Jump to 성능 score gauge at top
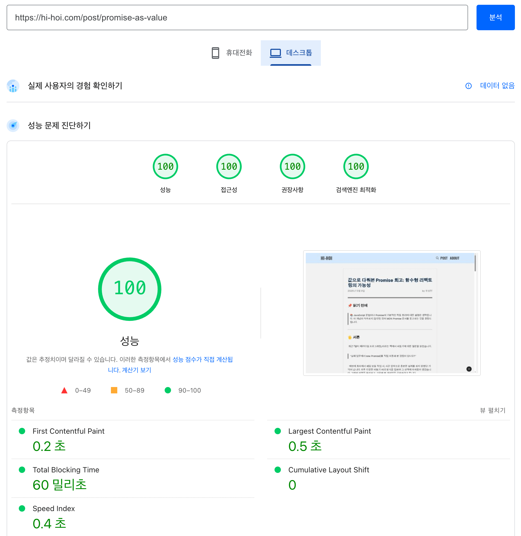Screen dimensions: 521x536 click(165, 167)
